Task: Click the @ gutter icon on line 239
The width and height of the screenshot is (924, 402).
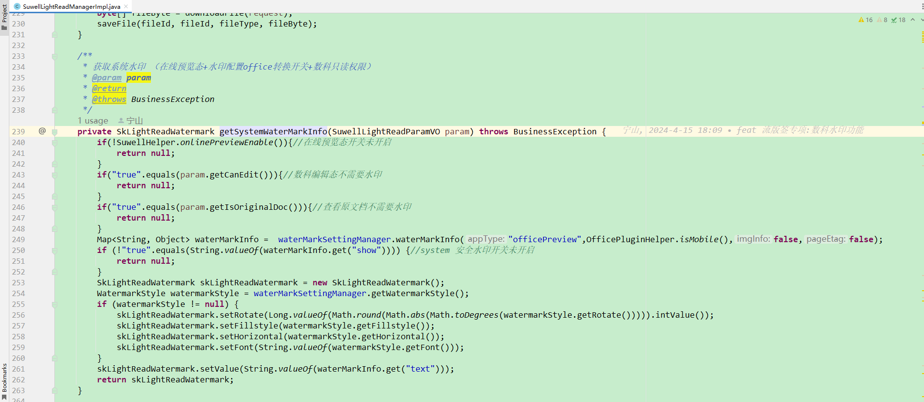Action: point(42,131)
